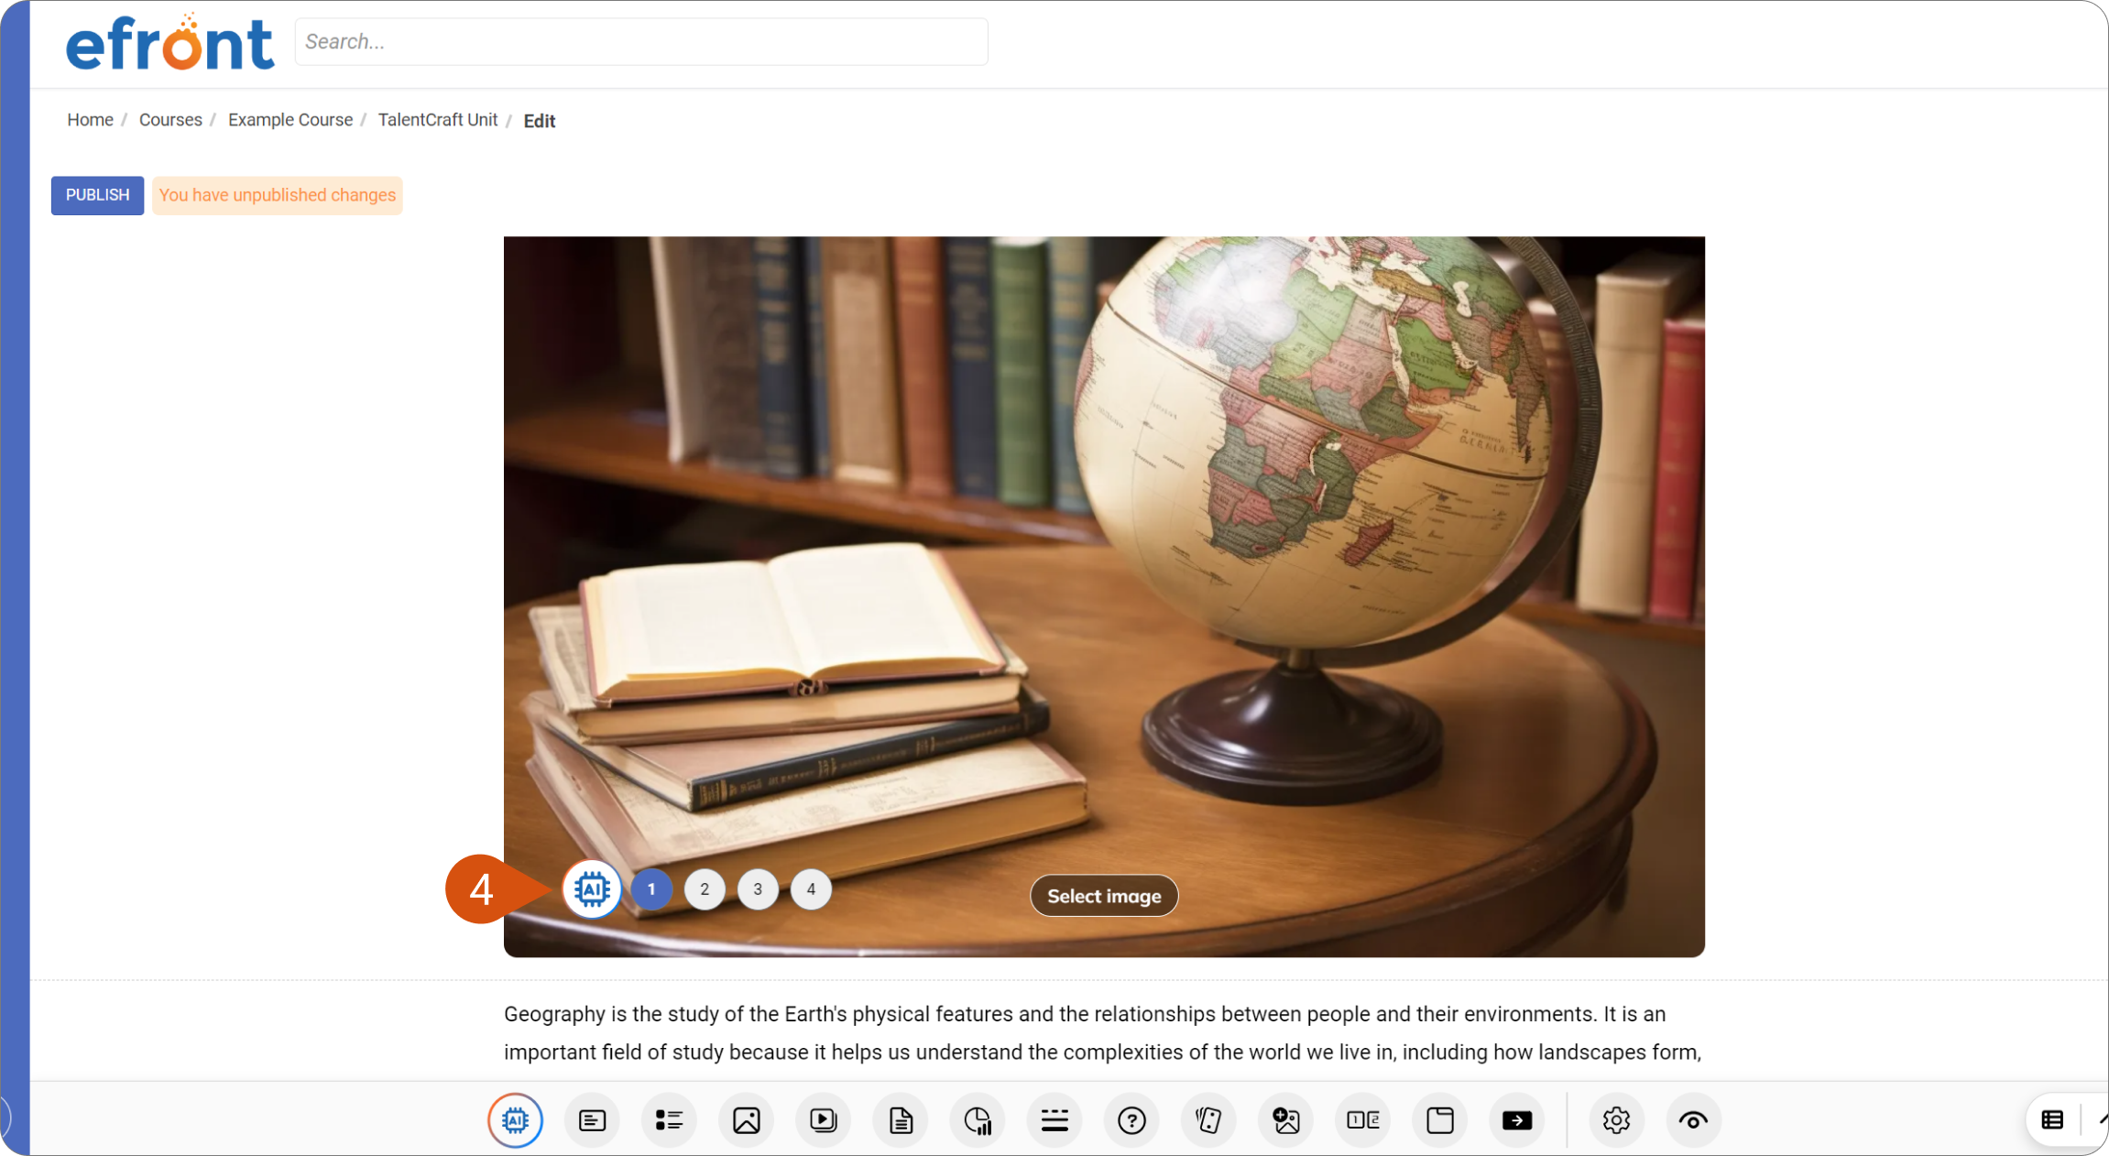Viewport: 2109px width, 1156px height.
Task: Insert a flashcards block
Action: pos(1209,1120)
